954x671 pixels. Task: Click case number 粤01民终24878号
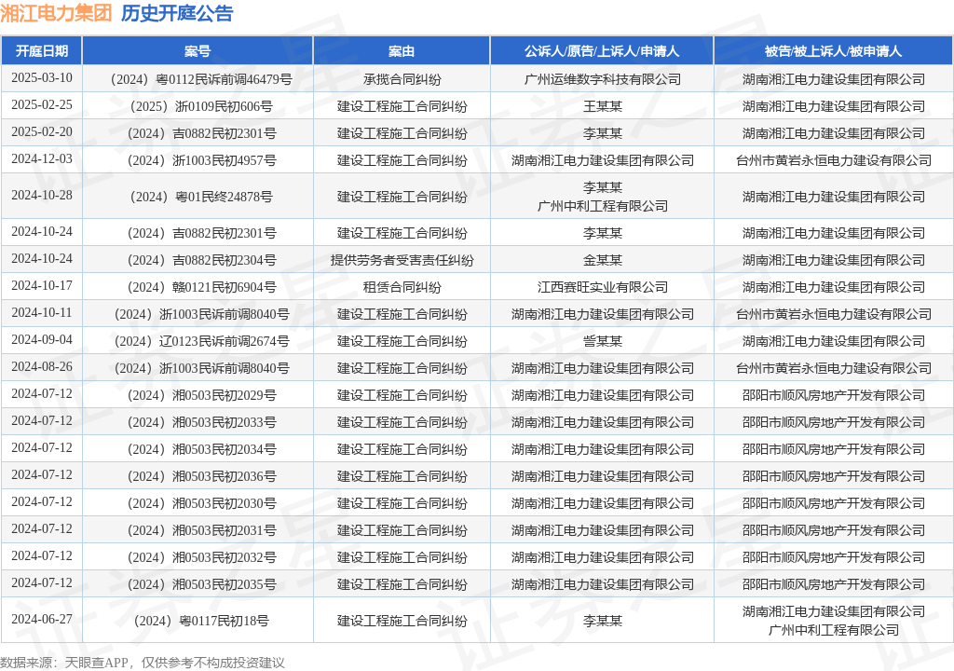point(201,197)
